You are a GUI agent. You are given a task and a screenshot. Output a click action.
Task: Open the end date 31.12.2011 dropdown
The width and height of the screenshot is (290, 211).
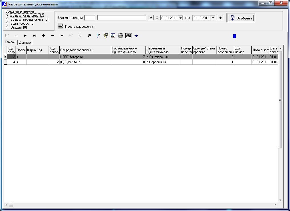213,18
